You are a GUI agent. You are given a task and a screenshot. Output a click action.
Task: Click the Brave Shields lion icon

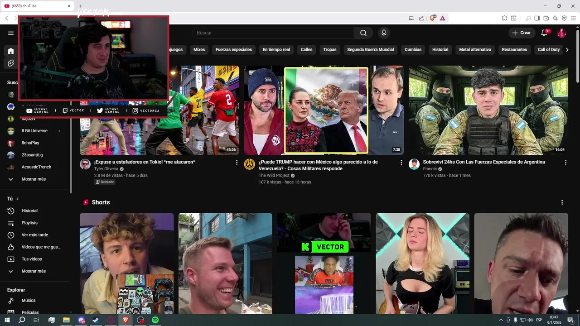tap(433, 18)
